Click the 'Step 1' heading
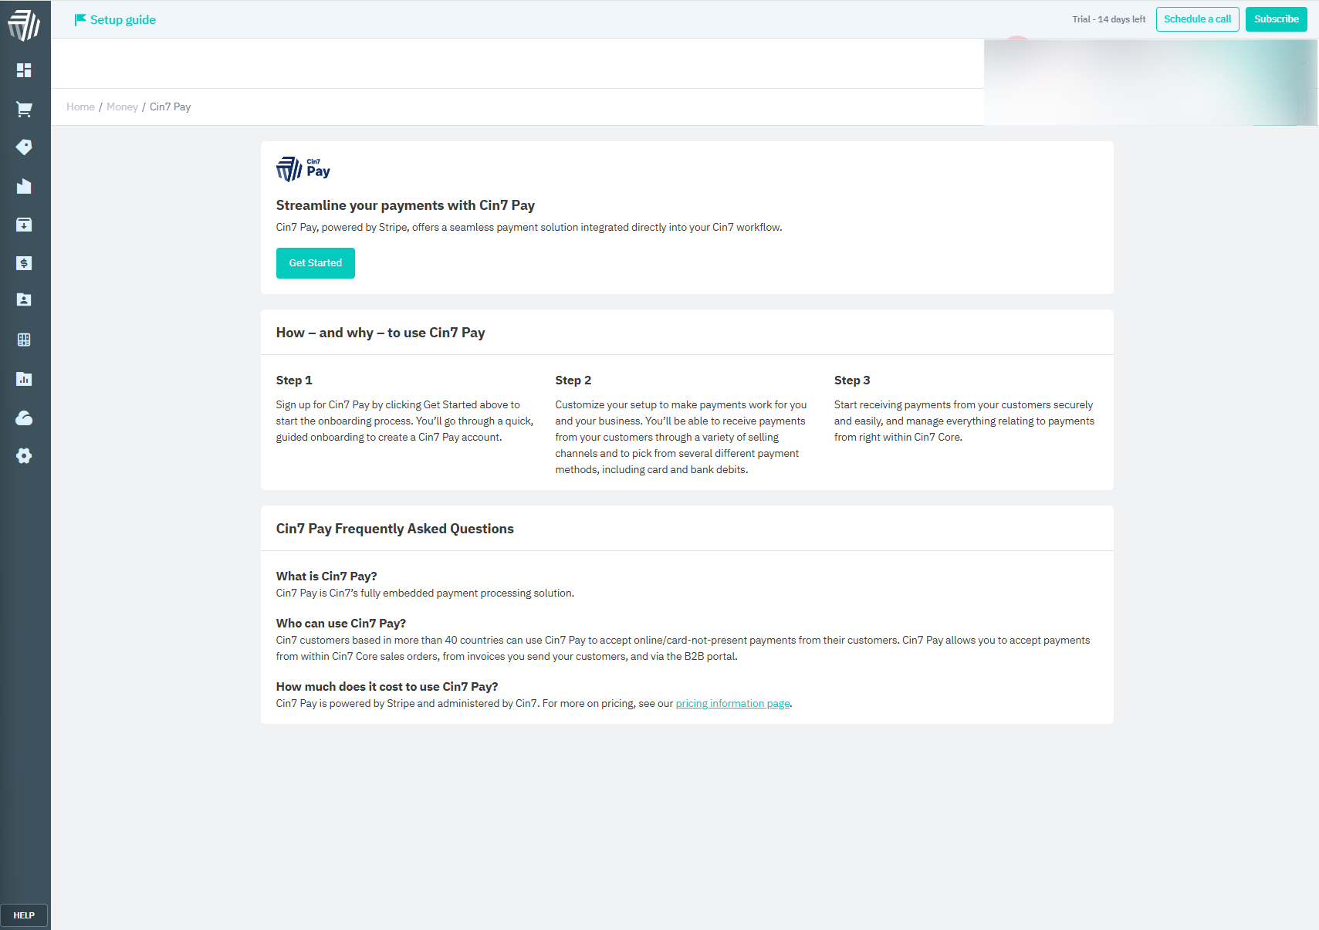 (294, 380)
